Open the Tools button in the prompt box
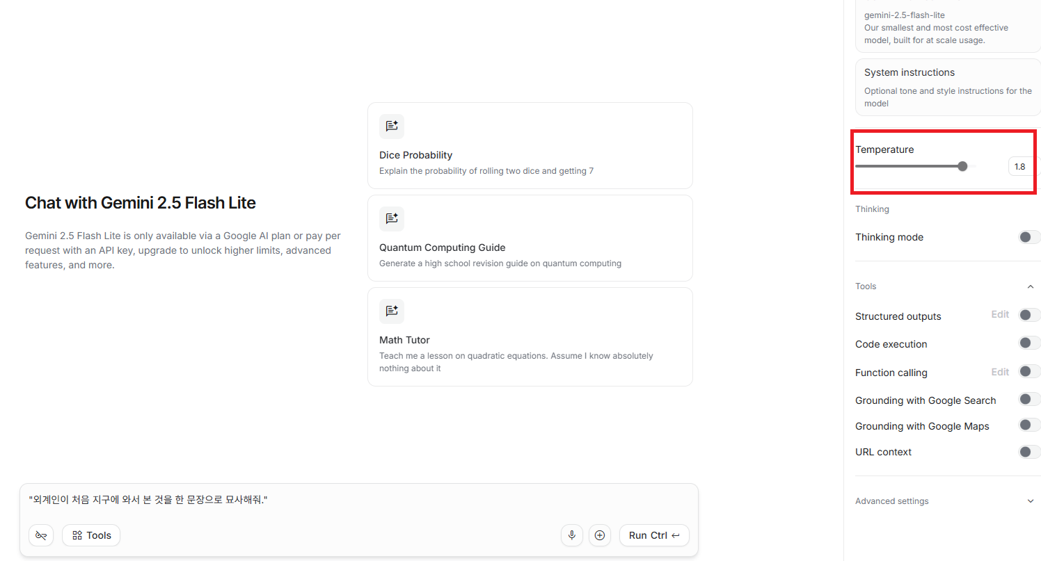The height and width of the screenshot is (561, 1041). [91, 535]
